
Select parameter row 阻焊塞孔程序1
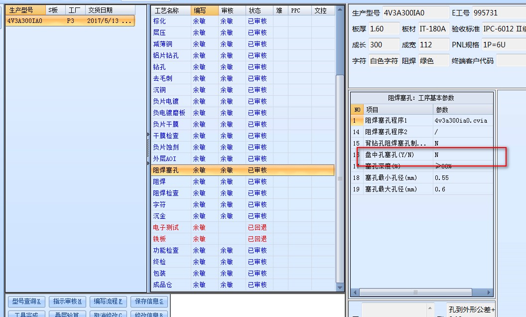tap(422, 120)
